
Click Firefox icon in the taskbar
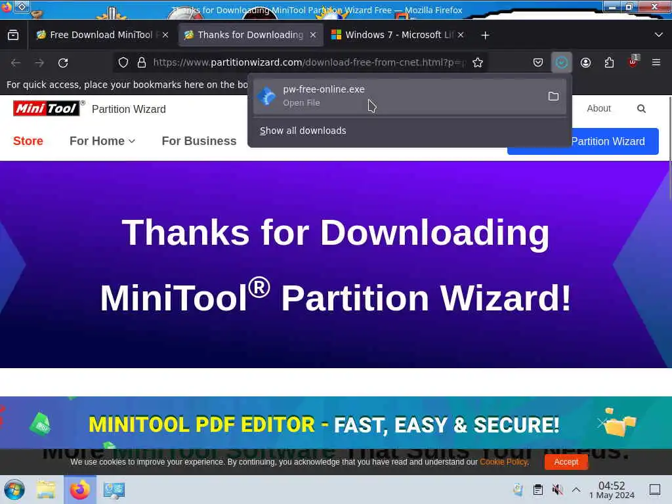79,490
